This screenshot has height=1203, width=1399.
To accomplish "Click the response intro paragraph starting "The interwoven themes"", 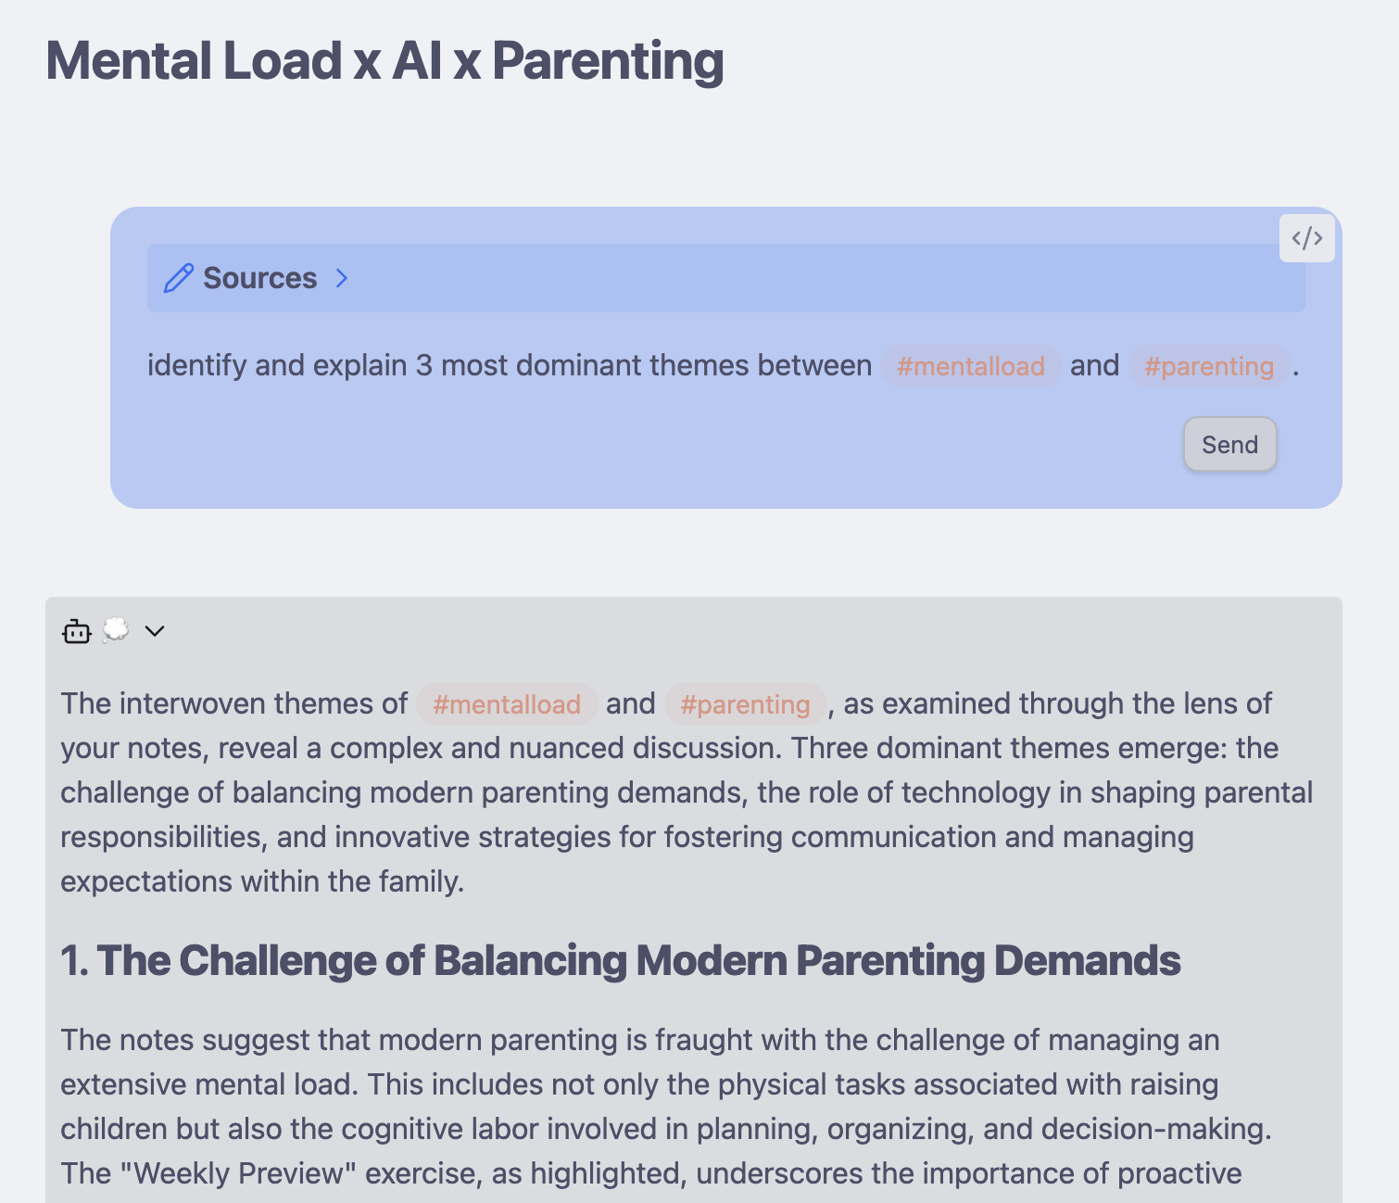I will 649,792.
